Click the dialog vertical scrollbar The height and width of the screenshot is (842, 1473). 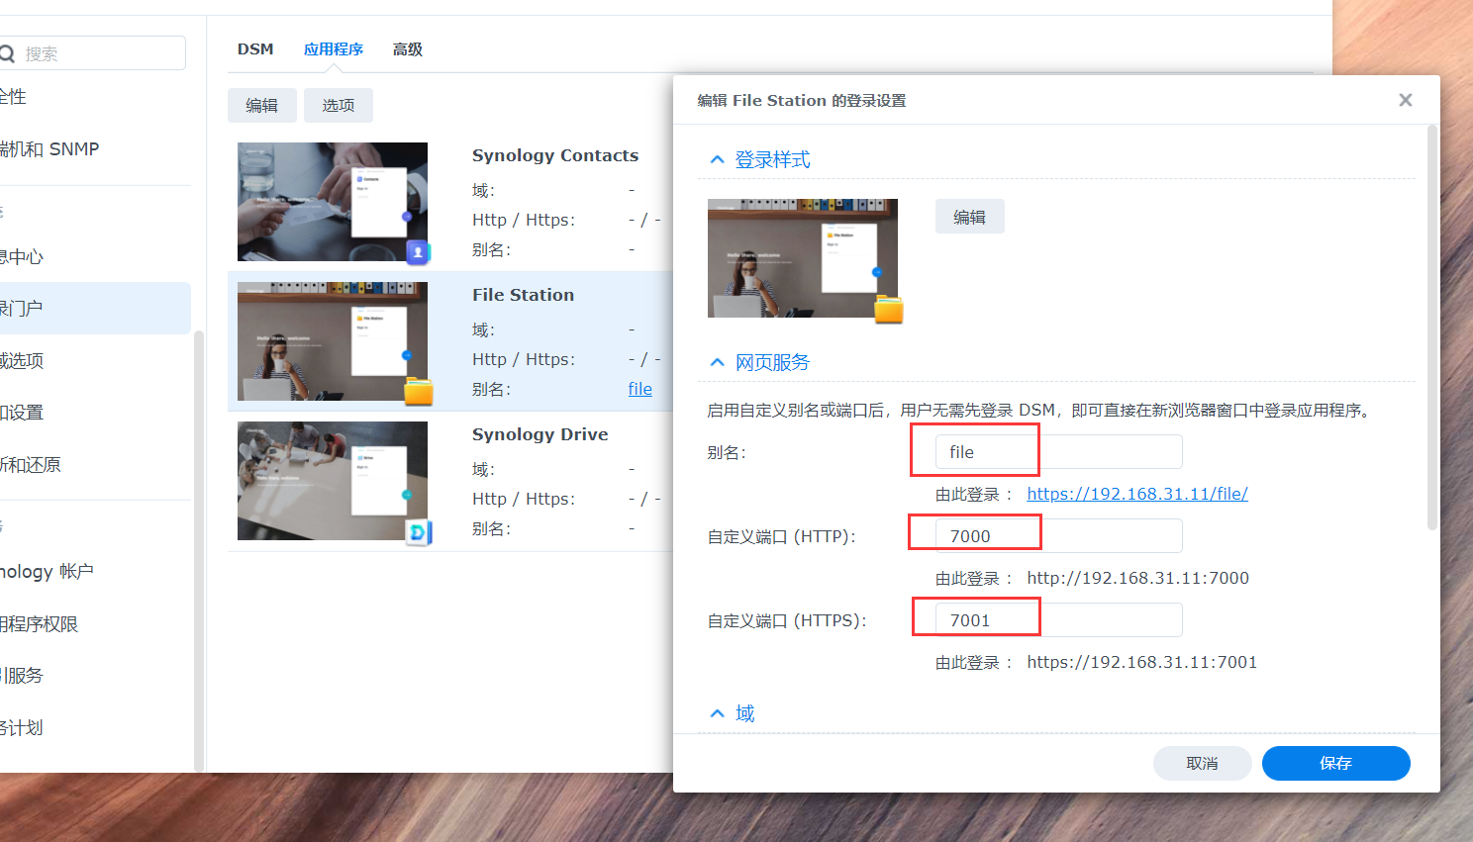coord(1431,327)
